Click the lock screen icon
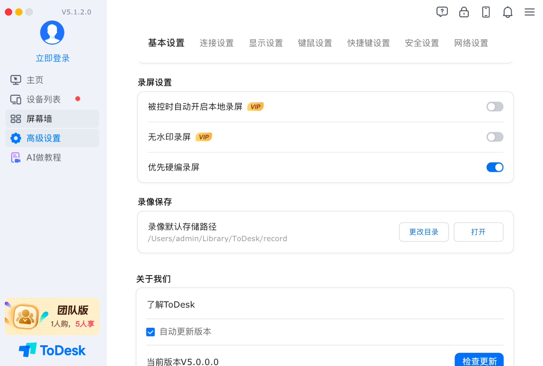543x366 pixels. (464, 12)
